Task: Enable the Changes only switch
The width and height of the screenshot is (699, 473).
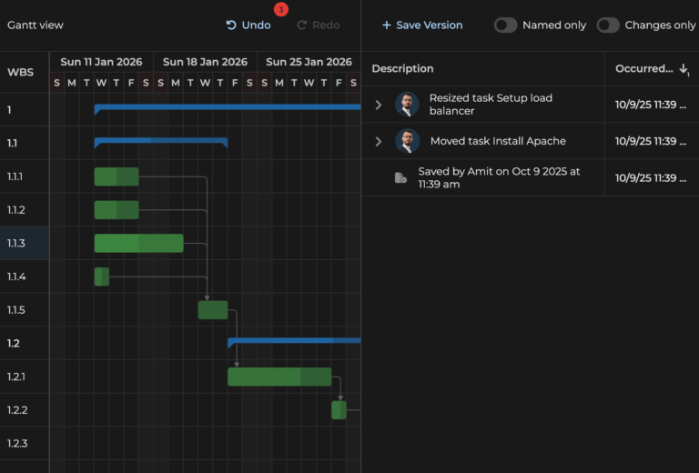Action: point(608,25)
